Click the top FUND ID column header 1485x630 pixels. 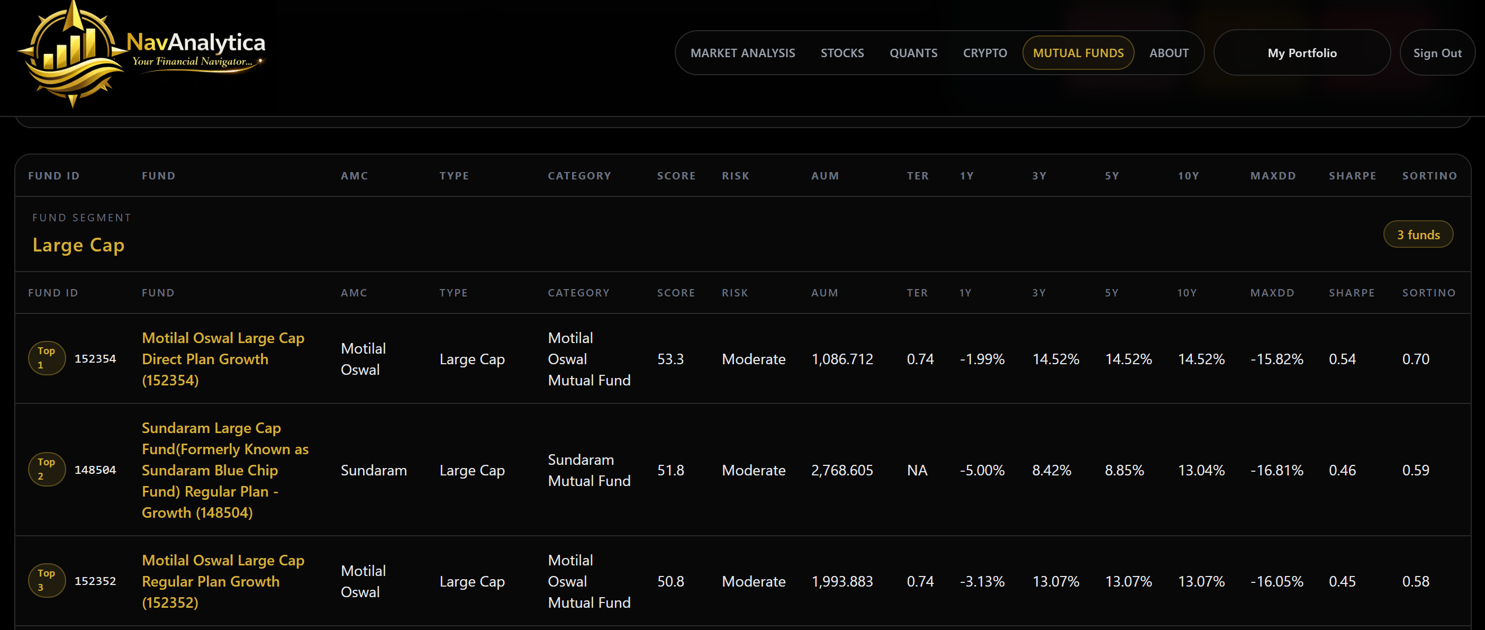[x=54, y=176]
